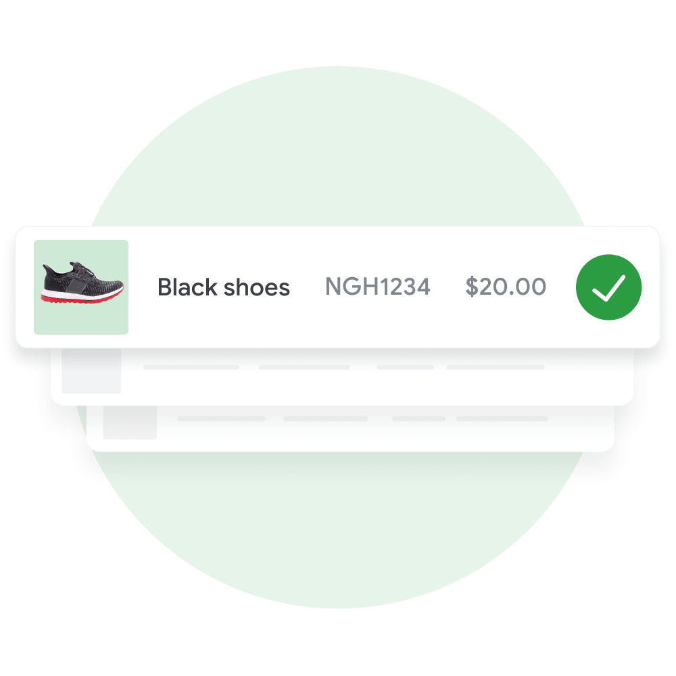Click the third row's short third placeholder bar

[x=418, y=418]
